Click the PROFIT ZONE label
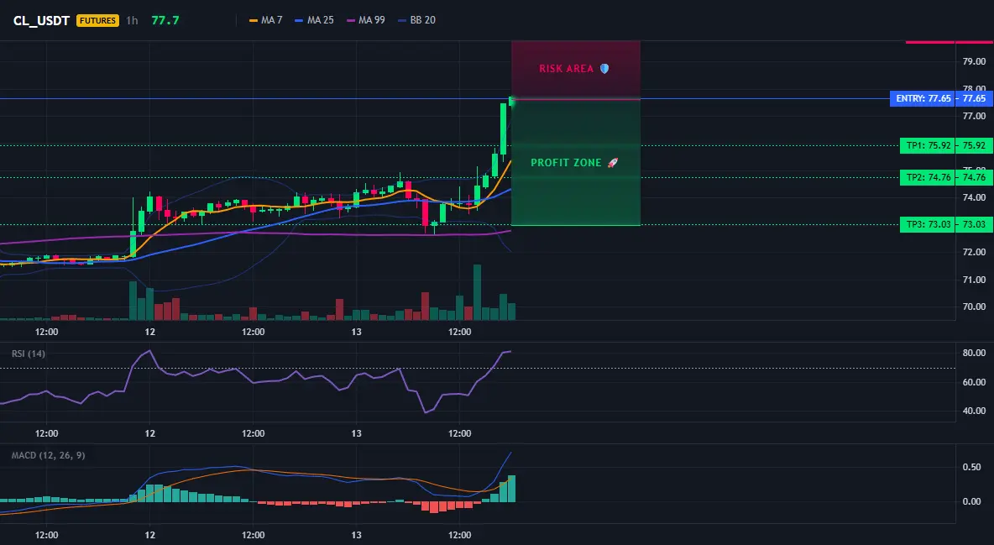This screenshot has height=545, width=994. 566,163
